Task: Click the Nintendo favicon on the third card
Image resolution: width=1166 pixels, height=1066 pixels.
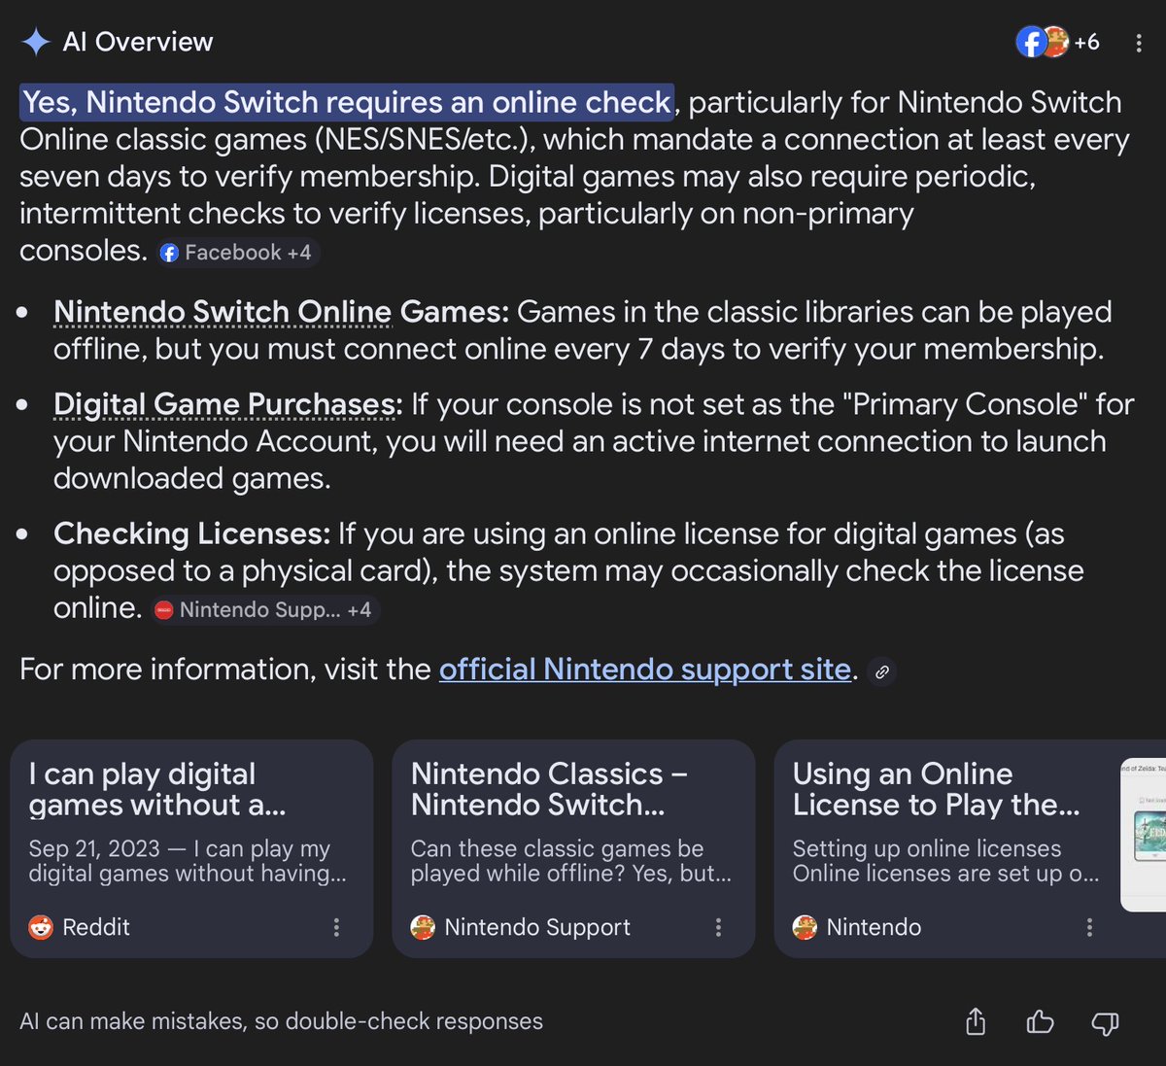Action: (x=805, y=927)
